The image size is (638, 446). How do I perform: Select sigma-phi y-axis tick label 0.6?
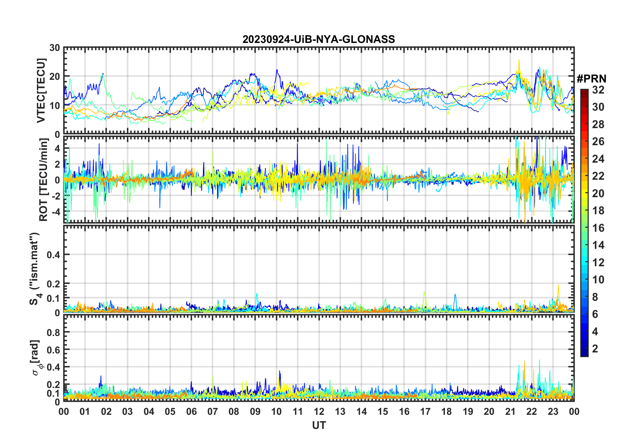click(x=53, y=350)
